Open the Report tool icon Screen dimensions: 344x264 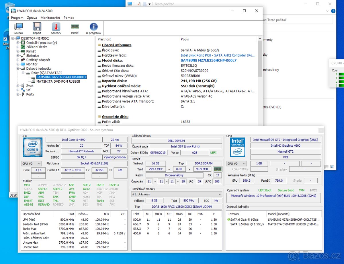click(37, 28)
